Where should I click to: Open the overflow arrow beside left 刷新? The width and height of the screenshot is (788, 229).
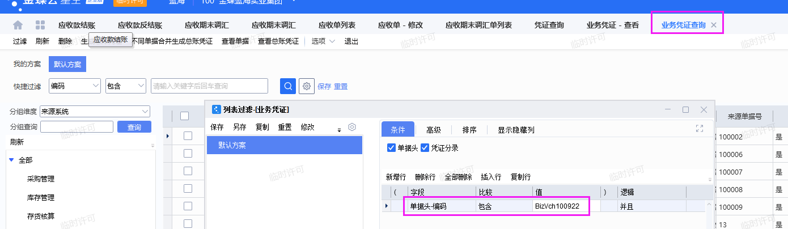click(x=152, y=146)
